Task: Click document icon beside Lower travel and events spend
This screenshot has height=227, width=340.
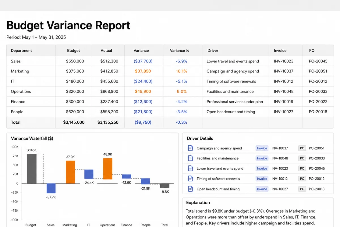Action: (x=190, y=169)
